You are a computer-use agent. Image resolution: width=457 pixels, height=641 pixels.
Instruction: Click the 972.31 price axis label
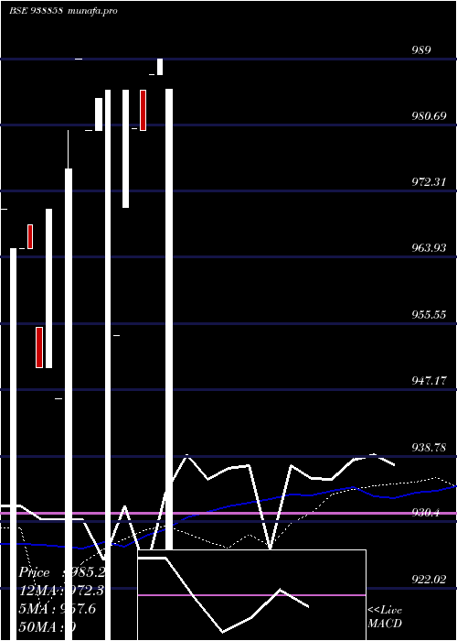tap(429, 182)
